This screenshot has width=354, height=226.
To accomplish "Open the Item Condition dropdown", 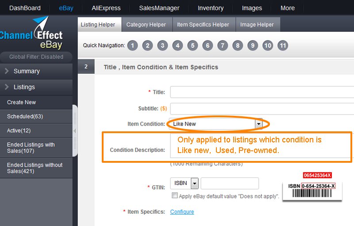I will (259, 124).
